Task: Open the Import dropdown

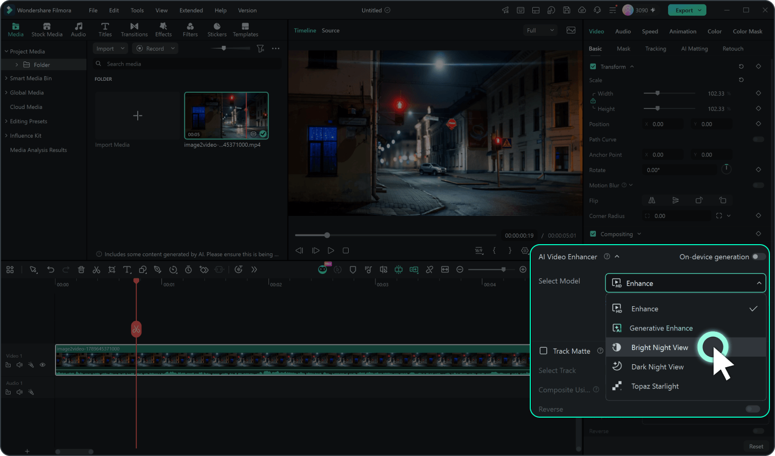Action: coord(110,48)
